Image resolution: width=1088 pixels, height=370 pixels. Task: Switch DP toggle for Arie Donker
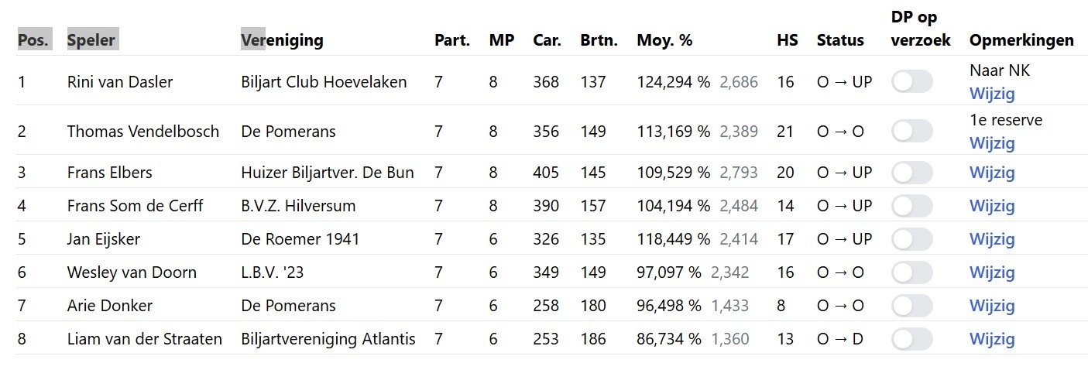[911, 305]
